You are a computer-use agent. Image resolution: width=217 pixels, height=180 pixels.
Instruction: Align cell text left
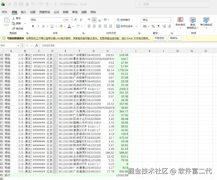click(89, 26)
